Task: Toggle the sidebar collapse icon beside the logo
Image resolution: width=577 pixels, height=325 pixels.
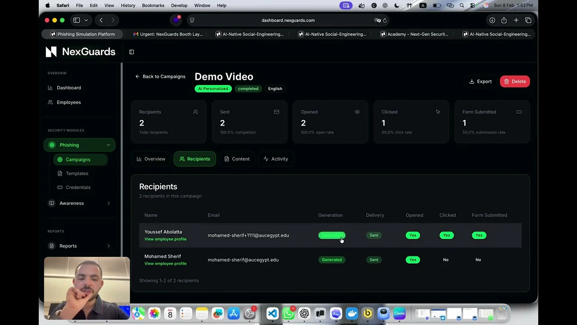Action: tap(132, 52)
